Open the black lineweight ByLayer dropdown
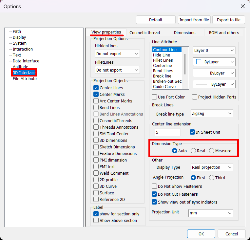Viewport: 250px width, 240px height. coord(214,84)
